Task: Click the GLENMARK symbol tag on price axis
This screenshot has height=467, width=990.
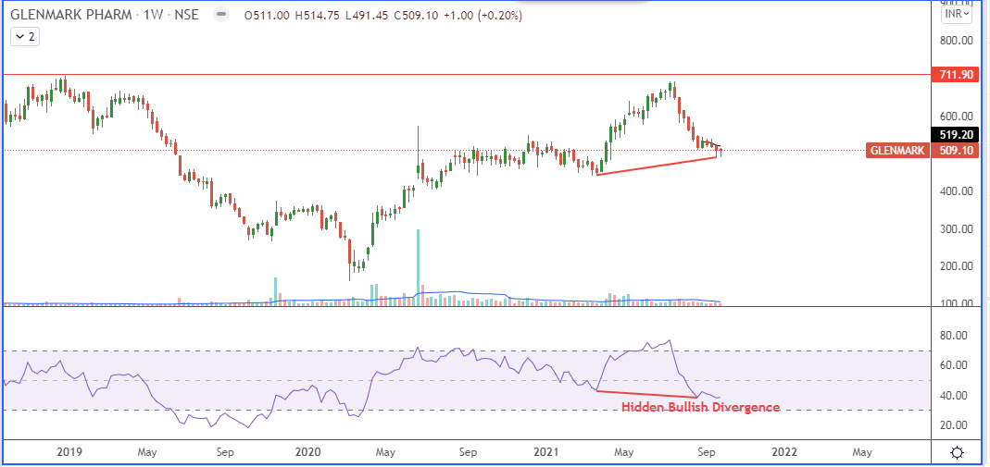Action: point(897,151)
